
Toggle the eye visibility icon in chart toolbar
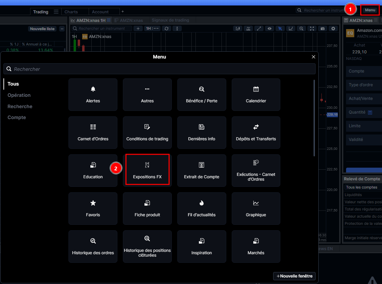coord(269,28)
